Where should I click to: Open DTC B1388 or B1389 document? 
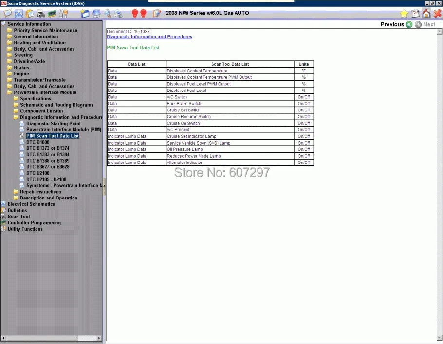pos(48,161)
